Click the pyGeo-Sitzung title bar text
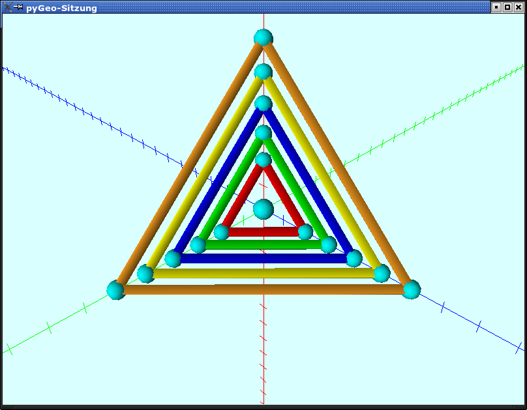 61,8
